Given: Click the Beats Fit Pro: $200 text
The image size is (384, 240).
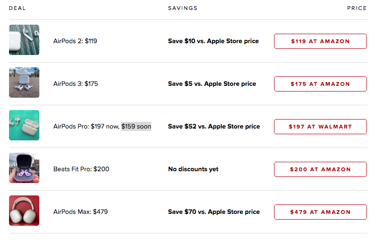Looking at the screenshot, I should [81, 169].
